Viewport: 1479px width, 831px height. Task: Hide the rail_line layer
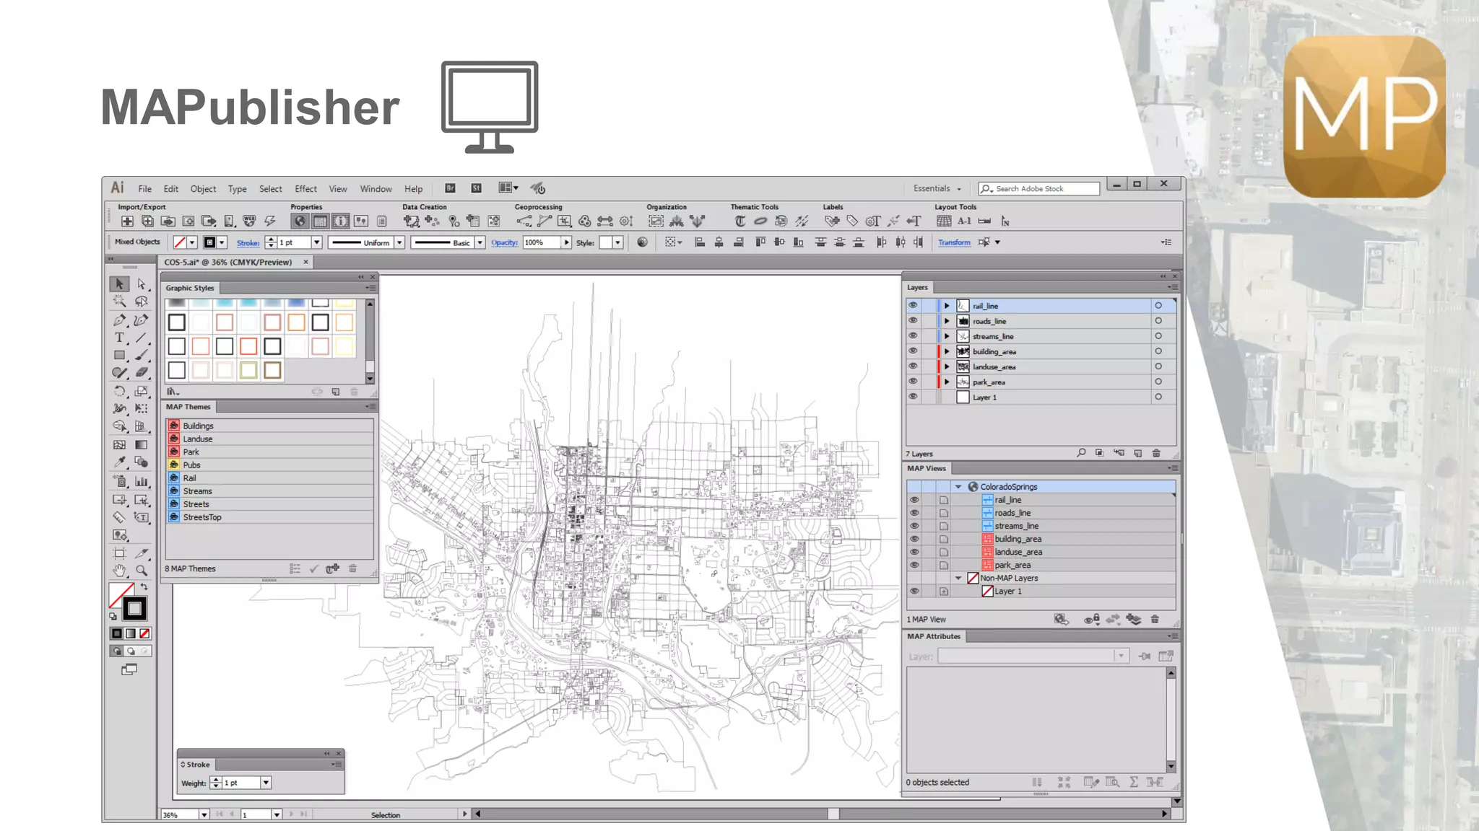(x=913, y=305)
